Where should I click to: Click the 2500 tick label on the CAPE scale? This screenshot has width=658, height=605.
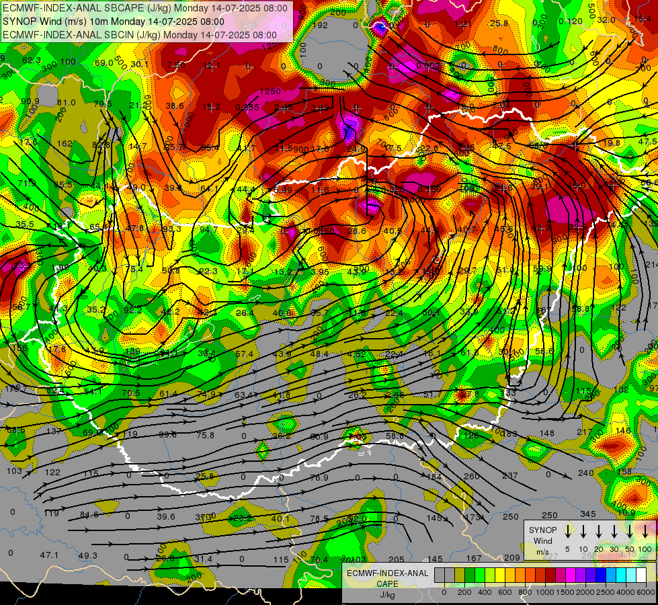click(606, 592)
